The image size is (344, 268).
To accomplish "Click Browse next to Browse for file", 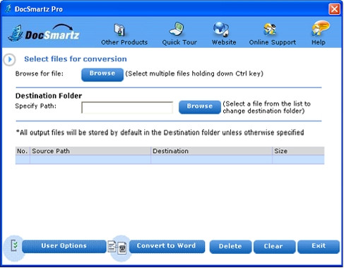I will 102,74.
